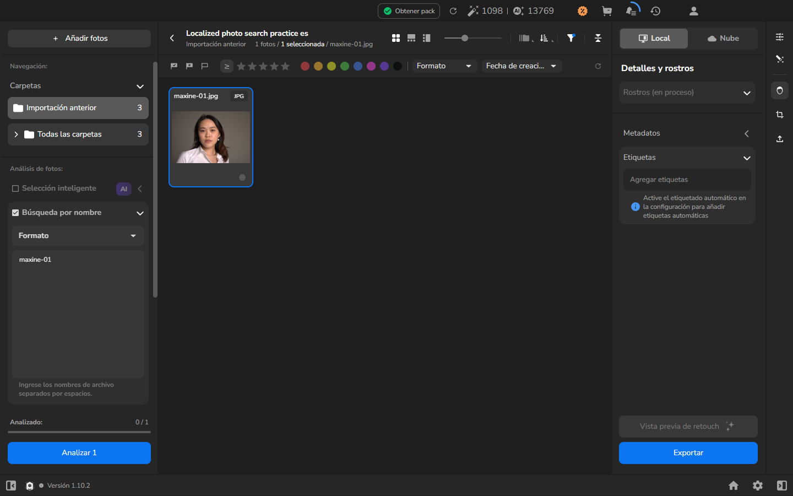Image resolution: width=793 pixels, height=496 pixels.
Task: Collapse the Carpetas section chevron
Action: click(x=140, y=87)
